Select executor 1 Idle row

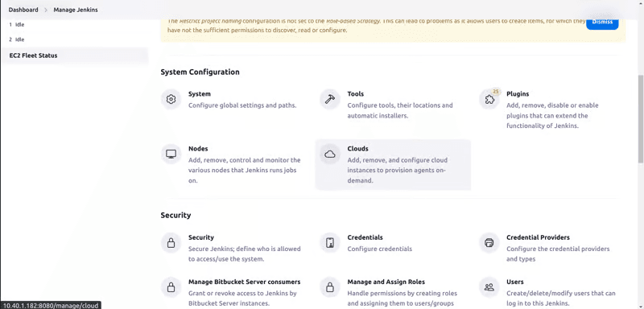(x=74, y=25)
